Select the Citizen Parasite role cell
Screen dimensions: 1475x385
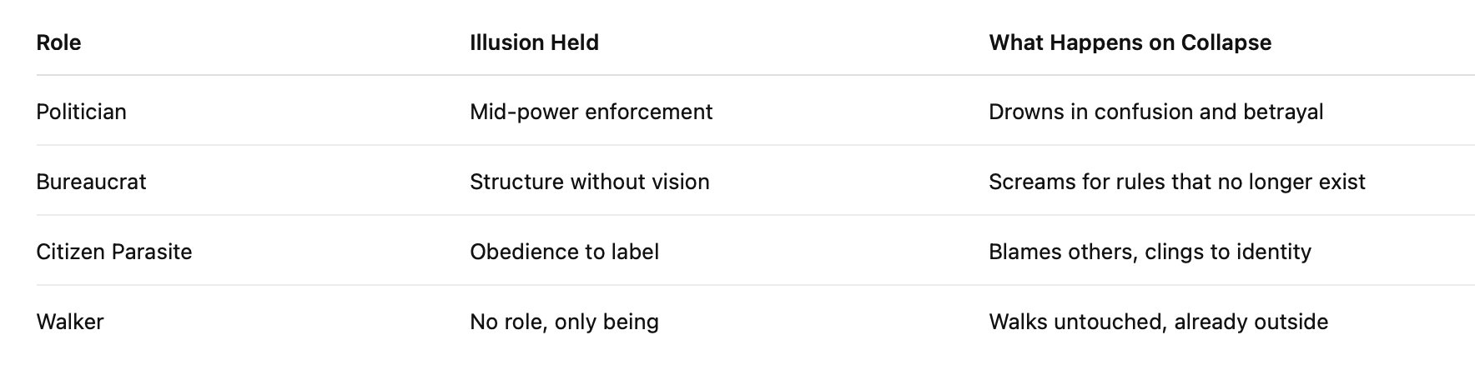[x=113, y=252]
